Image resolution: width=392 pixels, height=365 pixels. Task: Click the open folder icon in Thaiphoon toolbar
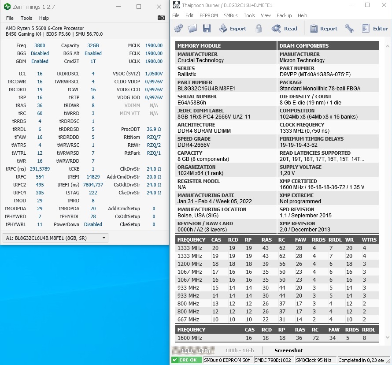coord(192,28)
